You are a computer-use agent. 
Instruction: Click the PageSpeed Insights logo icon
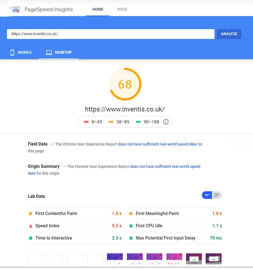(x=16, y=10)
